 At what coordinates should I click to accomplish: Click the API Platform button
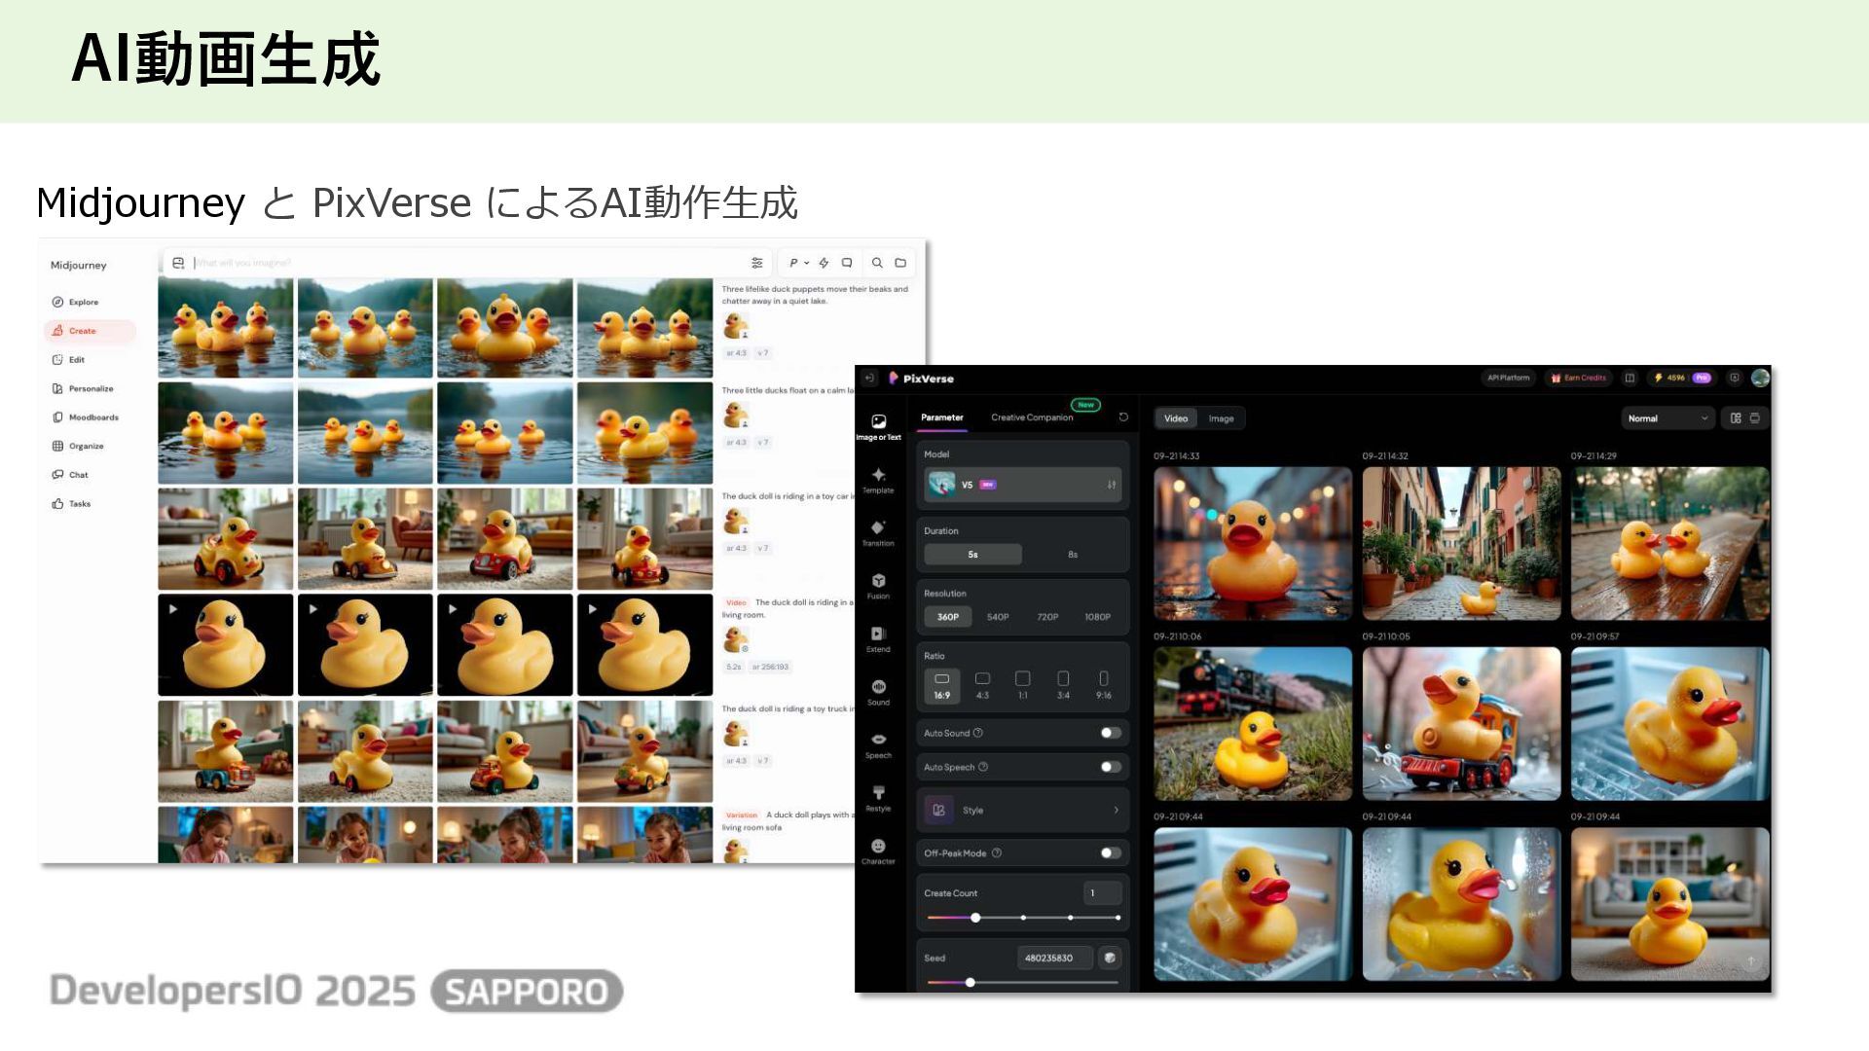pyautogui.click(x=1508, y=378)
